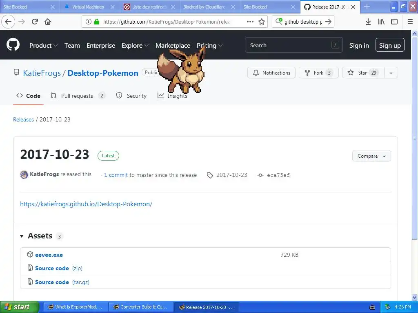Viewport: 418px width, 313px height.
Task: Click the zip file icon for Source code (zip)
Action: coord(30,268)
